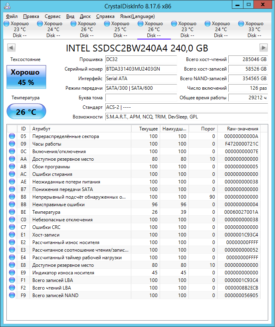The image size is (275, 327).
Task: Click status orb for Ошибки CRC row
Action: coord(12,227)
